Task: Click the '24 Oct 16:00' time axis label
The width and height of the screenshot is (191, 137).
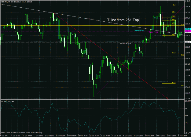Action: (116, 136)
